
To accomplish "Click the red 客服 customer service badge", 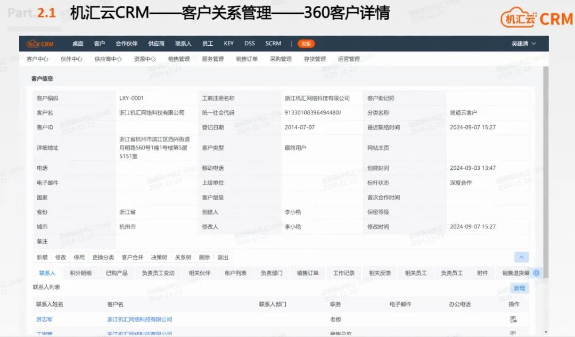I will [x=306, y=44].
